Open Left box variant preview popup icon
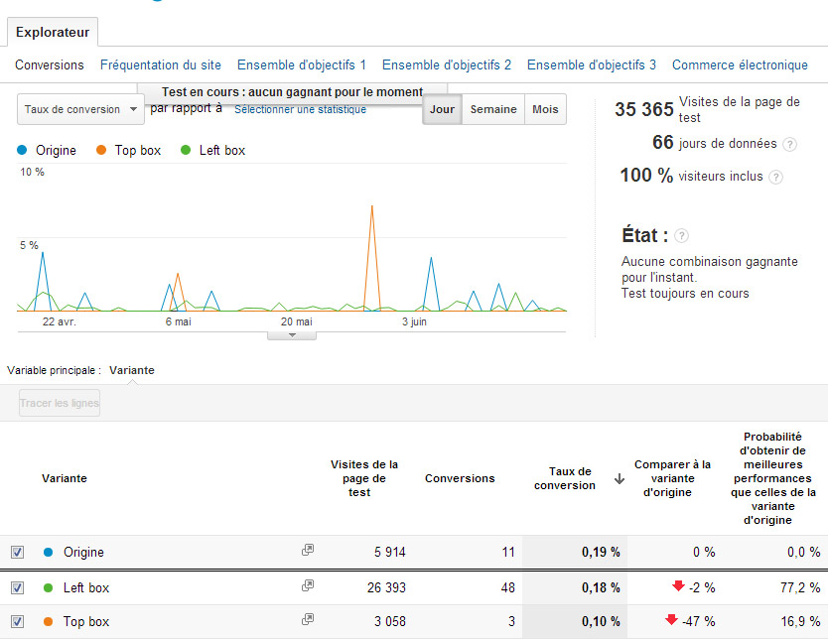This screenshot has height=639, width=828. coord(308,585)
